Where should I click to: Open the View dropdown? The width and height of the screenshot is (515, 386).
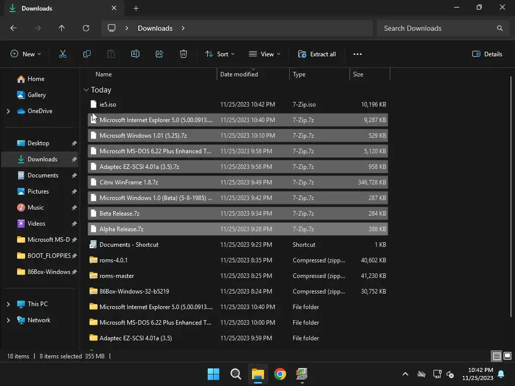click(x=265, y=54)
